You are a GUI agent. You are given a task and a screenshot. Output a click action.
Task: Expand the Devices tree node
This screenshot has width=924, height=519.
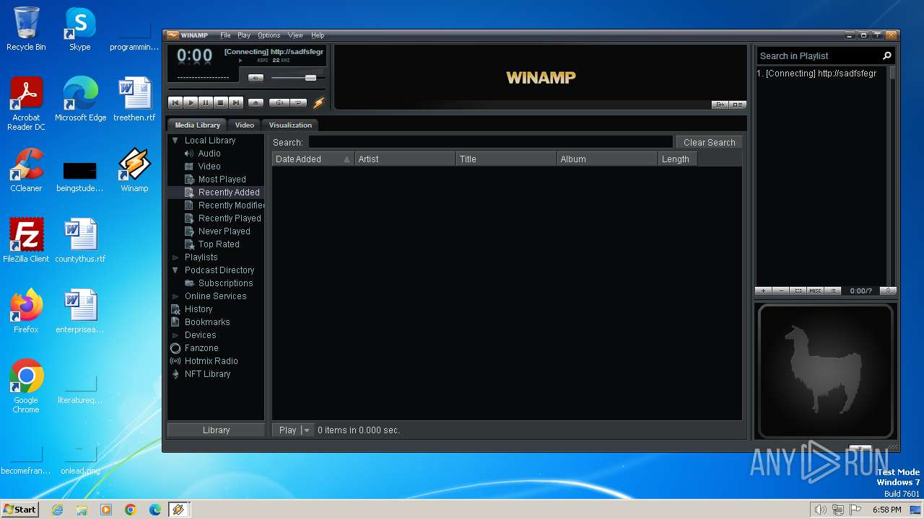click(175, 335)
